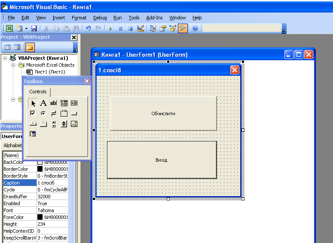Select the ComboBox tool in Toolbox
The width and height of the screenshot is (333, 243).
(64, 103)
